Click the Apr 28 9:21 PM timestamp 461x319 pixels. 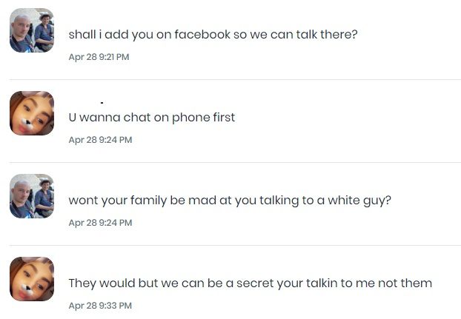[x=99, y=57]
